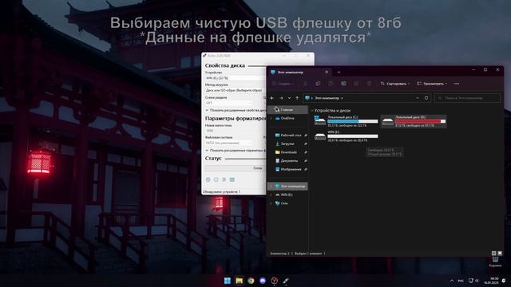The height and width of the screenshot is (287, 511).
Task: Click the Rufus Готов status progress bar
Action: (236, 168)
